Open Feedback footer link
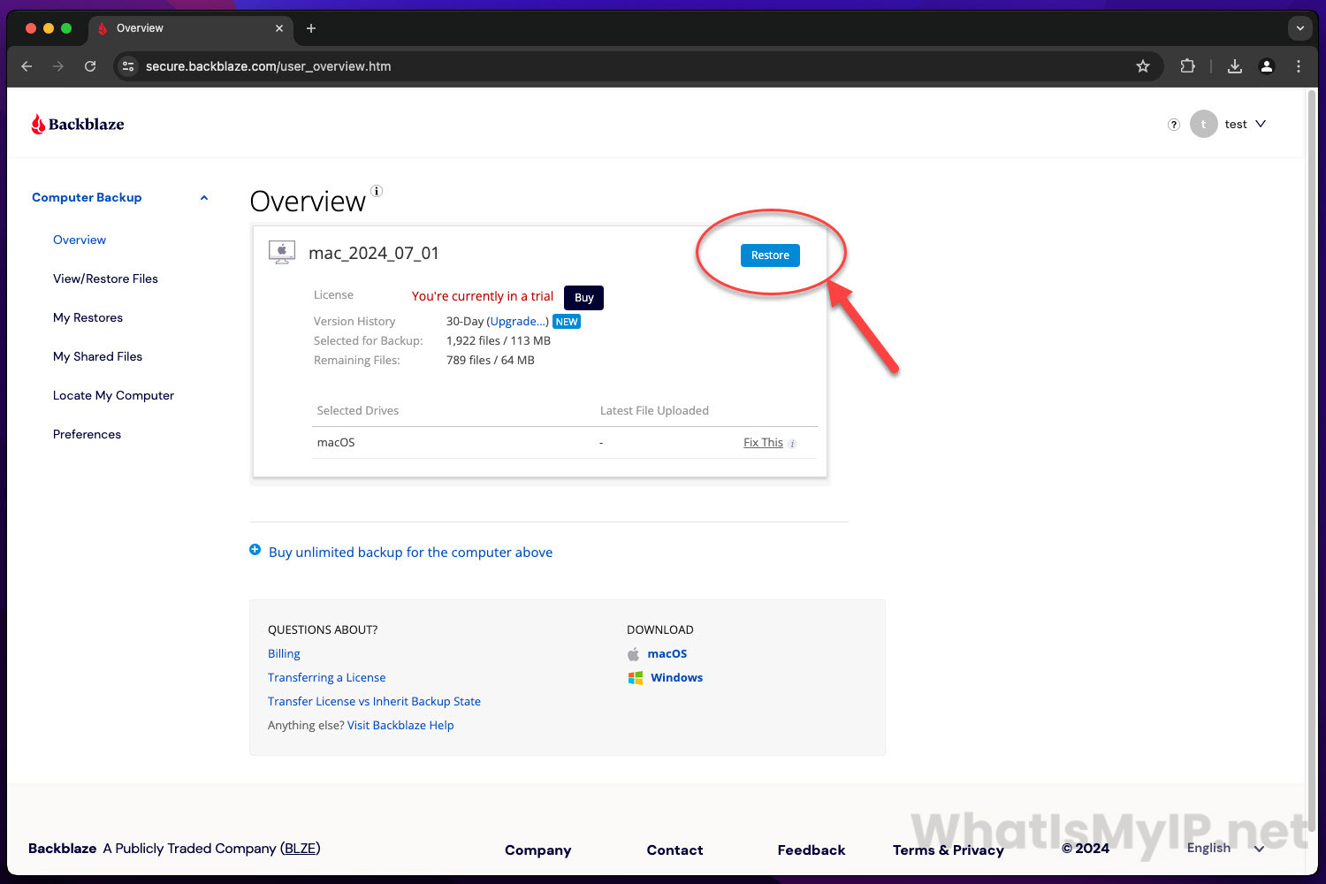Viewport: 1326px width, 884px height. [811, 850]
